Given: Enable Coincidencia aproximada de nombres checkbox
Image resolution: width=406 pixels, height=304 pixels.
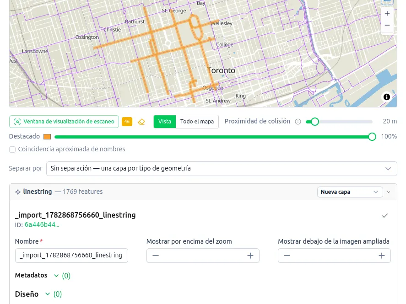Looking at the screenshot, I should (12, 149).
